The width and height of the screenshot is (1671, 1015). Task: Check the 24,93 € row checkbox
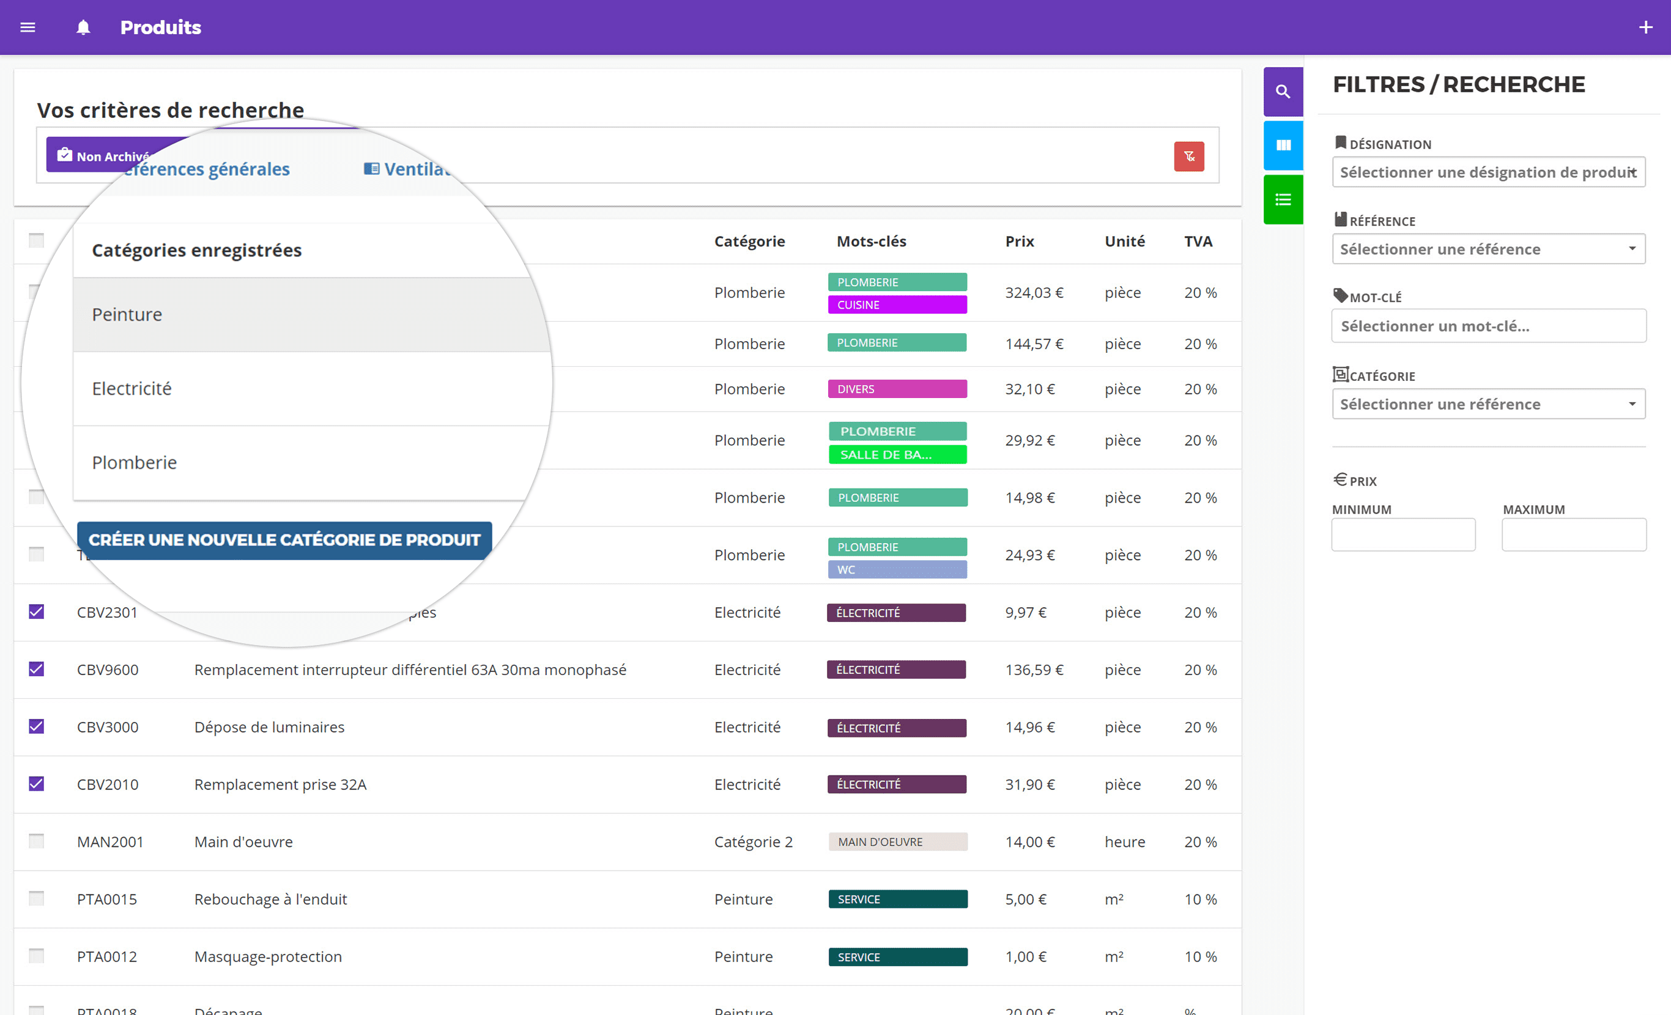click(x=37, y=554)
